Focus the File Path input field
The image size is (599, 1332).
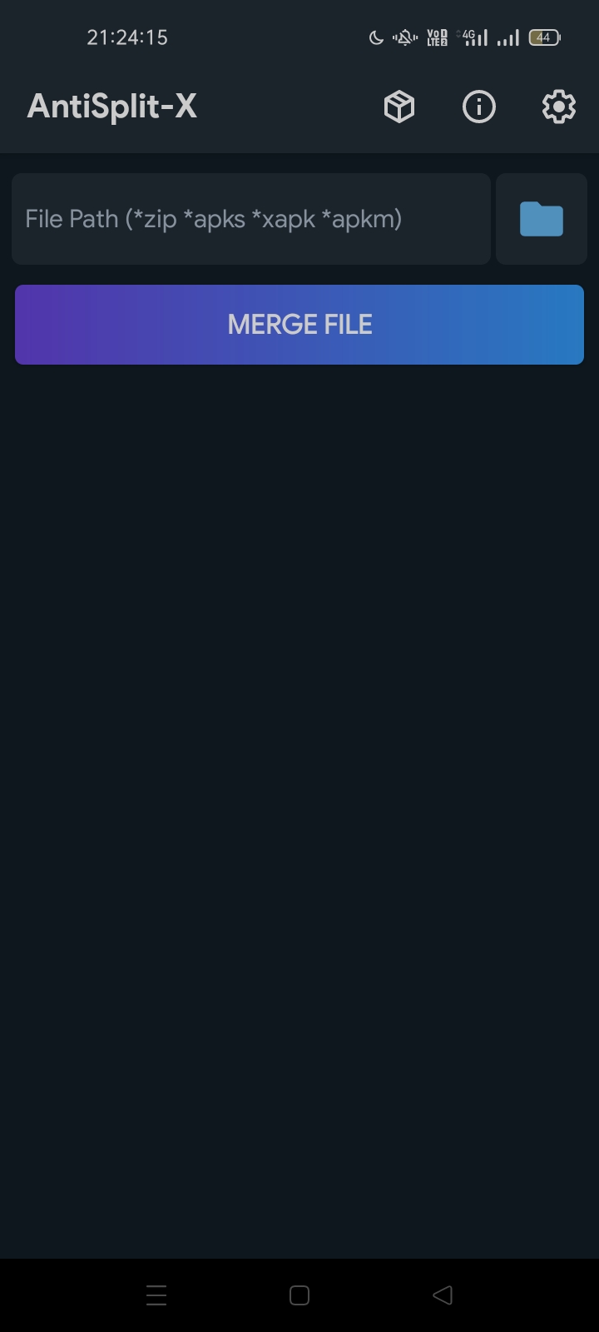click(x=251, y=219)
